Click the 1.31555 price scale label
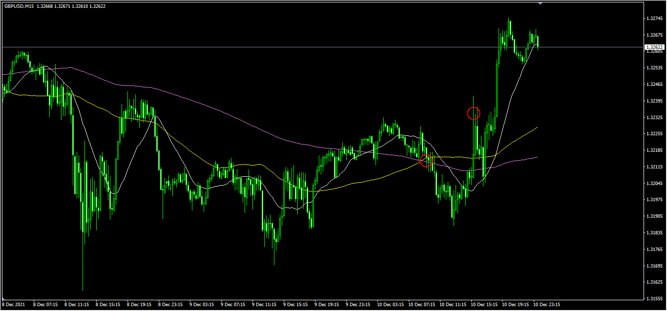 coord(653,298)
